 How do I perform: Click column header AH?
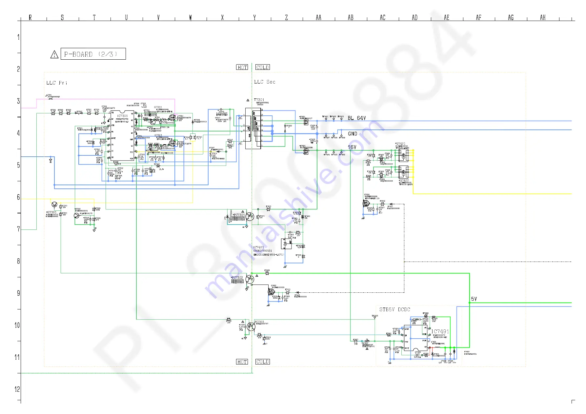coord(543,17)
